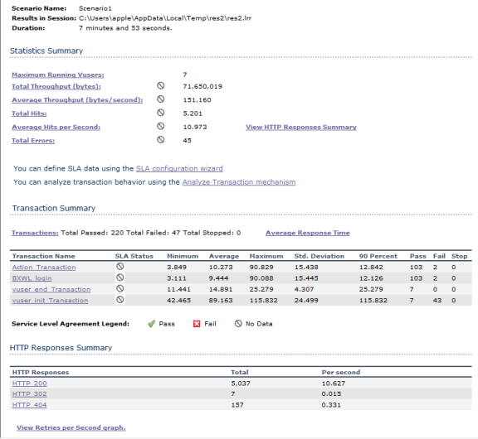
Task: Click No Data icon beside Average Throughput
Action: tap(161, 99)
